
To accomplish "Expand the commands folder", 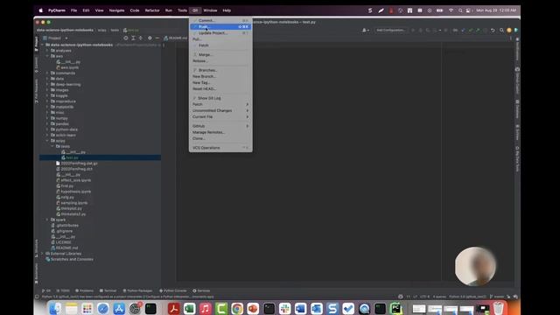I will point(47,73).
